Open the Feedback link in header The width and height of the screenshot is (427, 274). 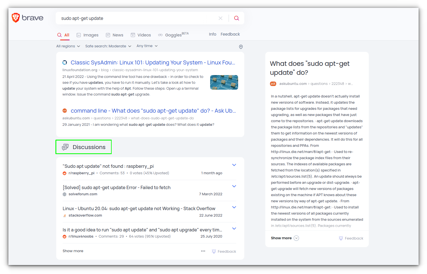point(230,34)
